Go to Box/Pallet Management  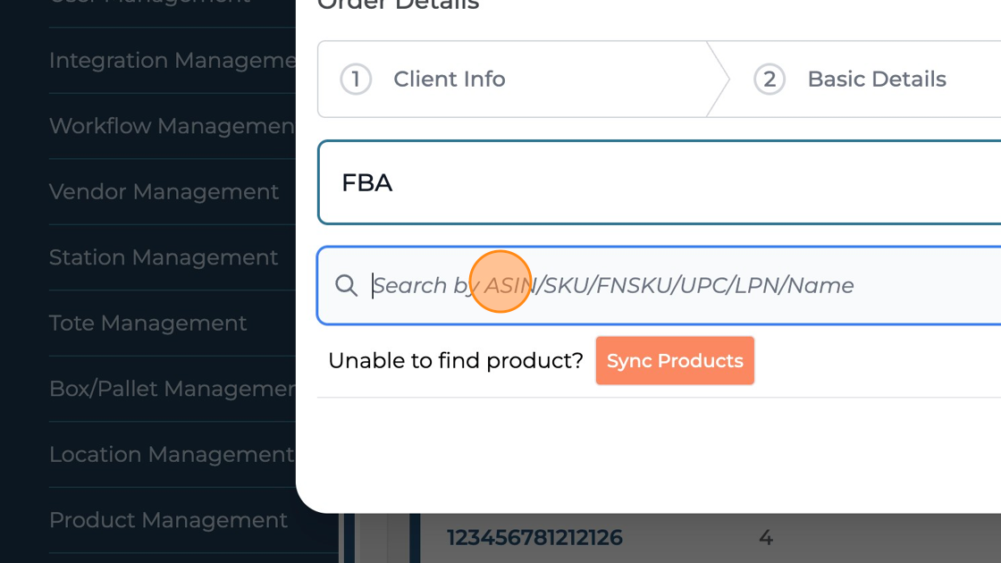[x=172, y=389]
